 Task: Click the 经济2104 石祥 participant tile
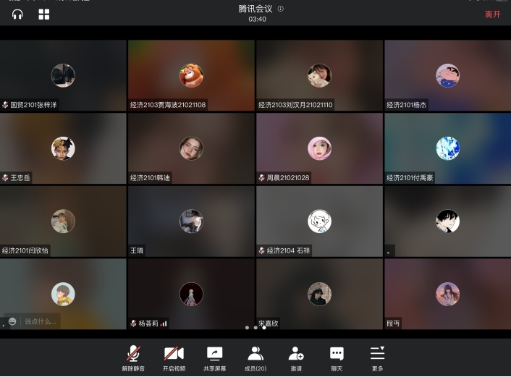tap(319, 221)
